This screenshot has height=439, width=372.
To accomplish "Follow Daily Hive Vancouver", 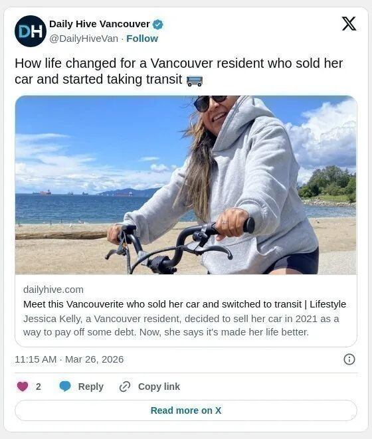I will click(x=142, y=39).
